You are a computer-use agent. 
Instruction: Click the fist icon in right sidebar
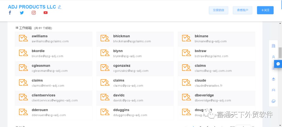[x=273, y=101]
